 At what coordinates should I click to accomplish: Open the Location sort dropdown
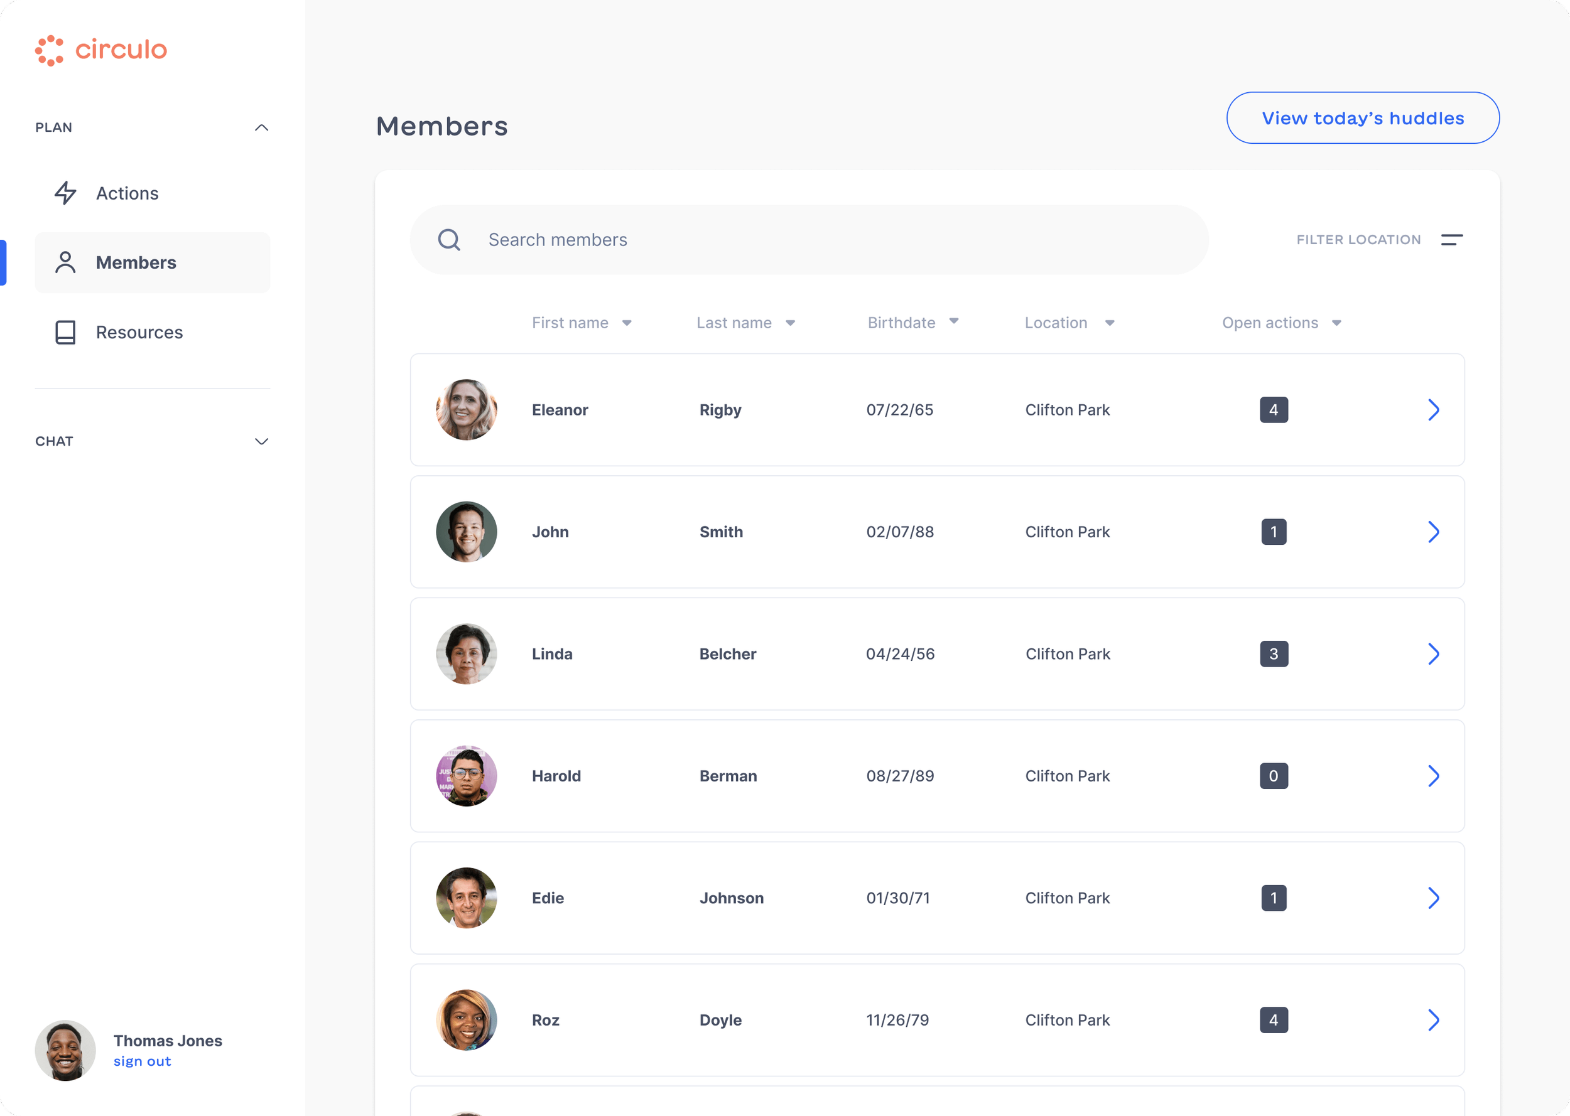[1110, 322]
